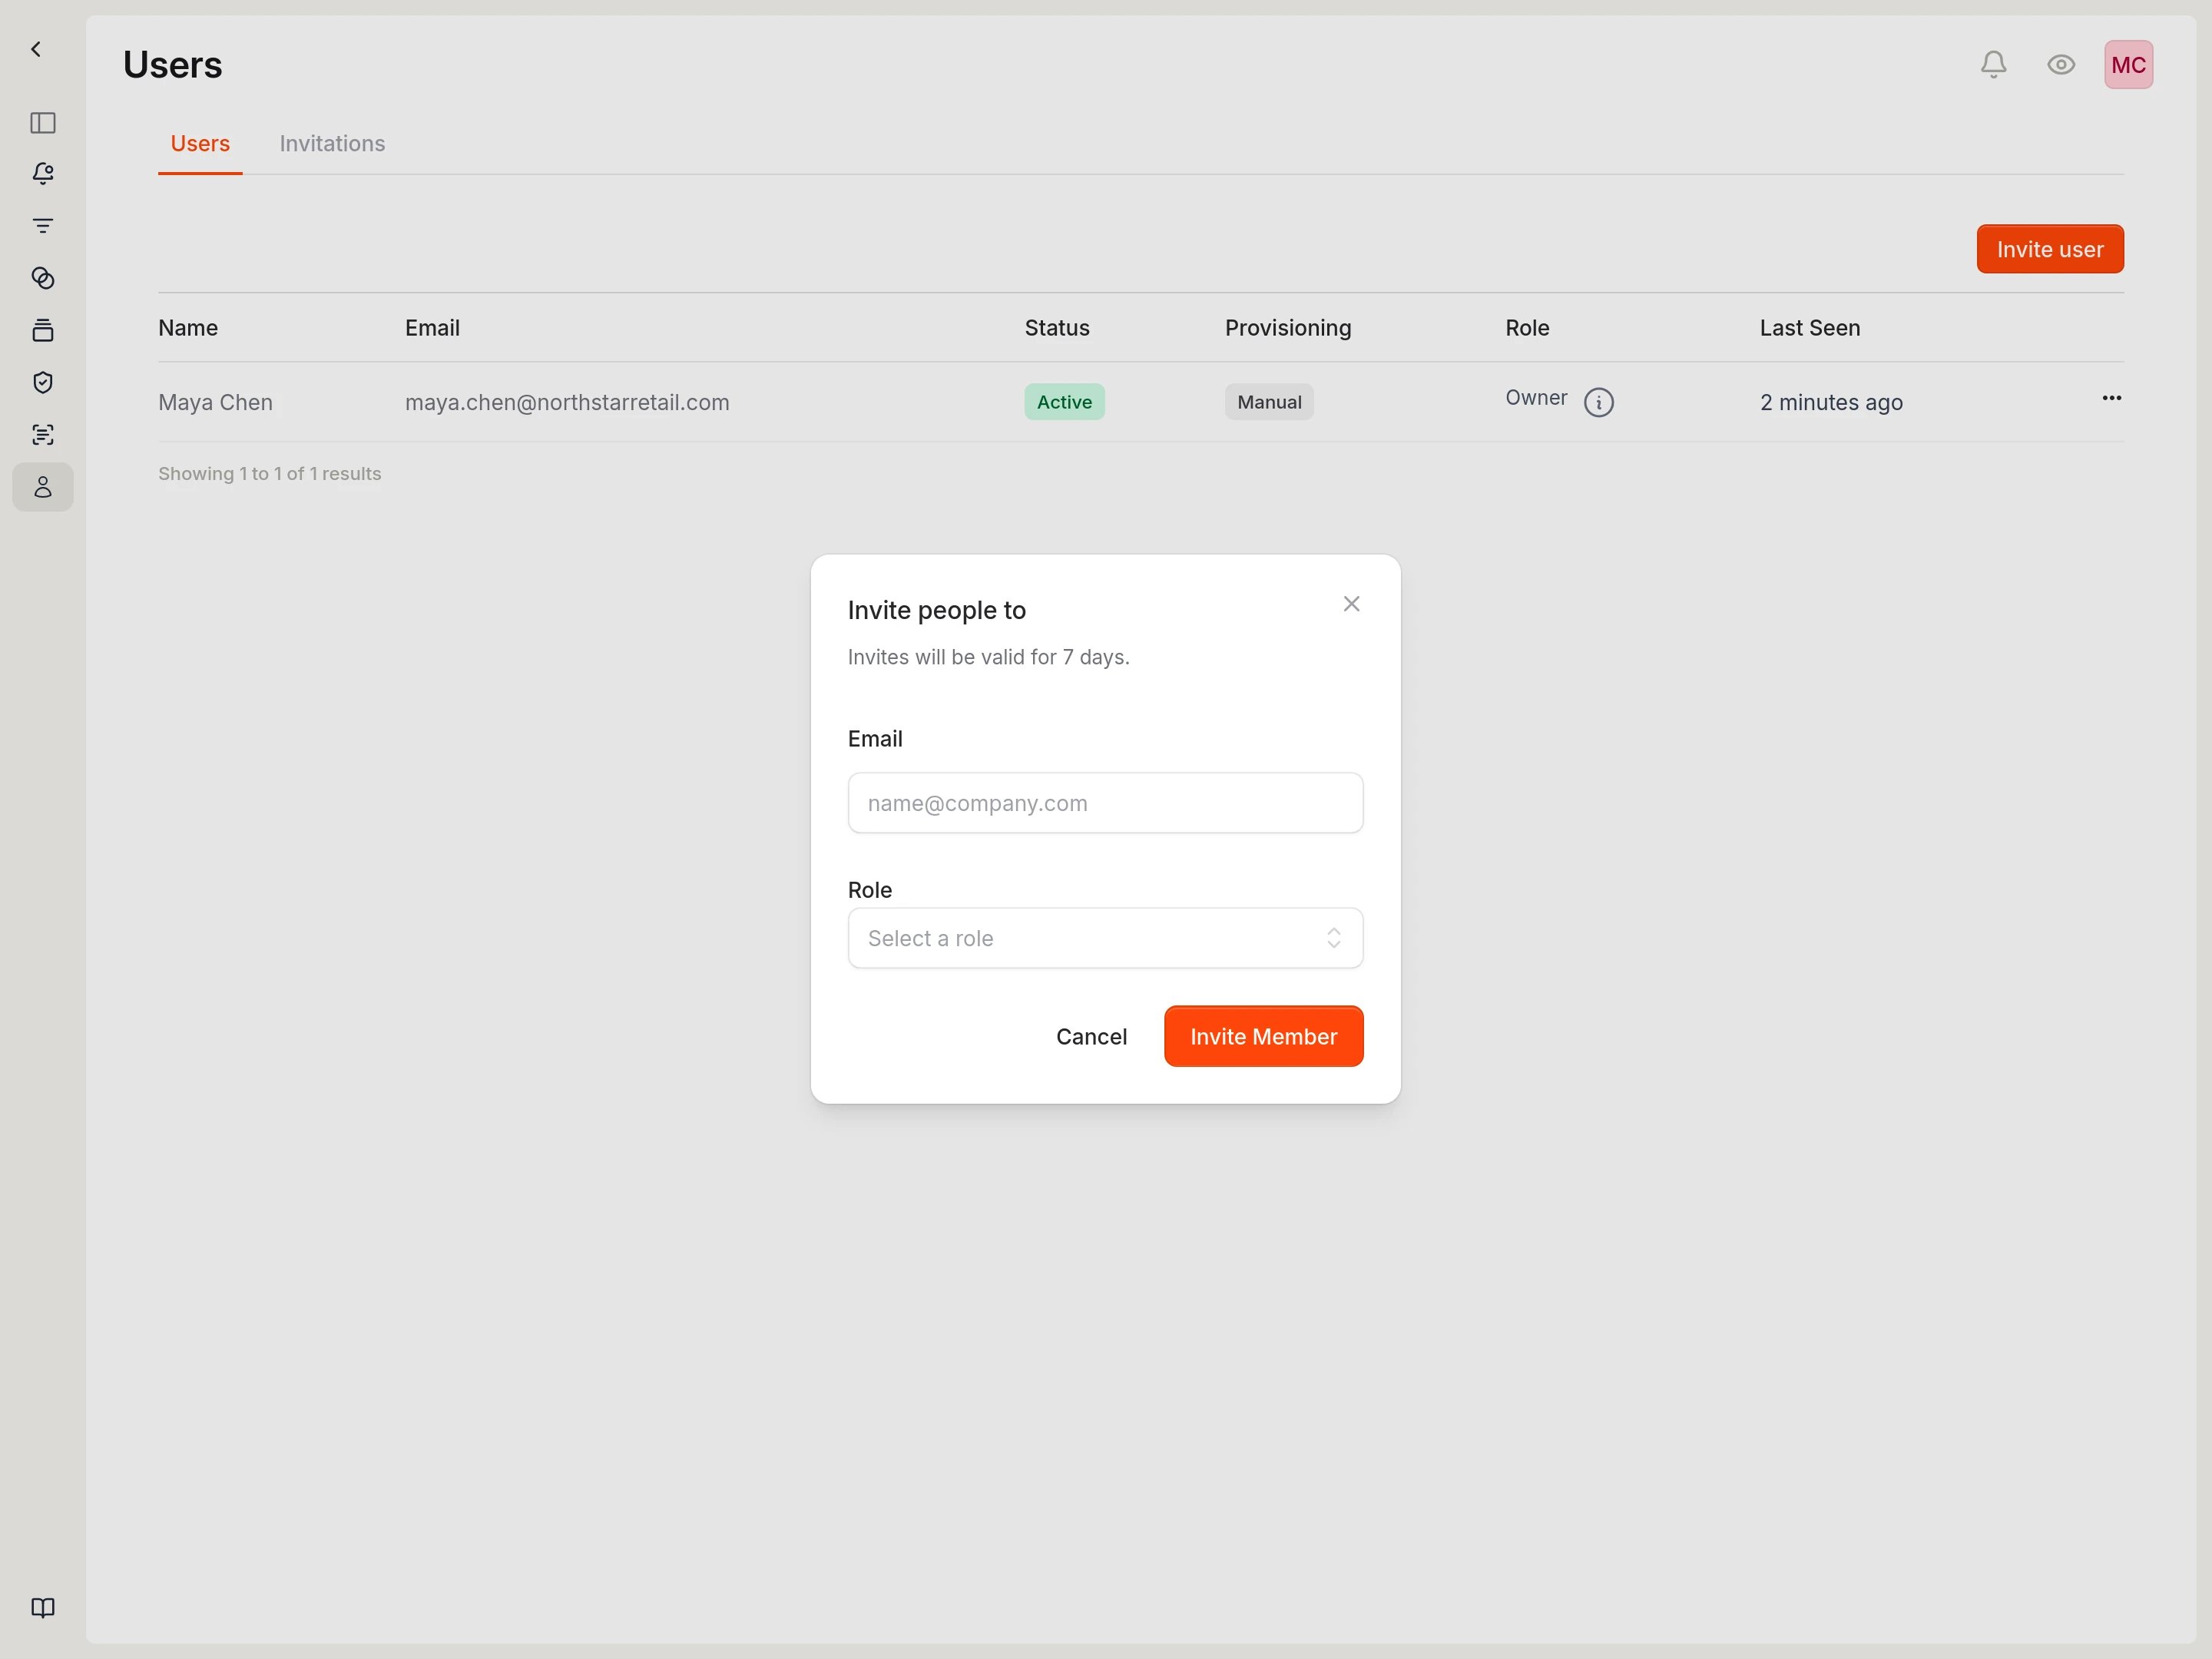Open the stacked layers sidebar icon

43,330
